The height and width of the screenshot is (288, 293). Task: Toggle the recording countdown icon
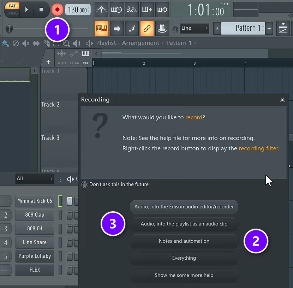[132, 10]
